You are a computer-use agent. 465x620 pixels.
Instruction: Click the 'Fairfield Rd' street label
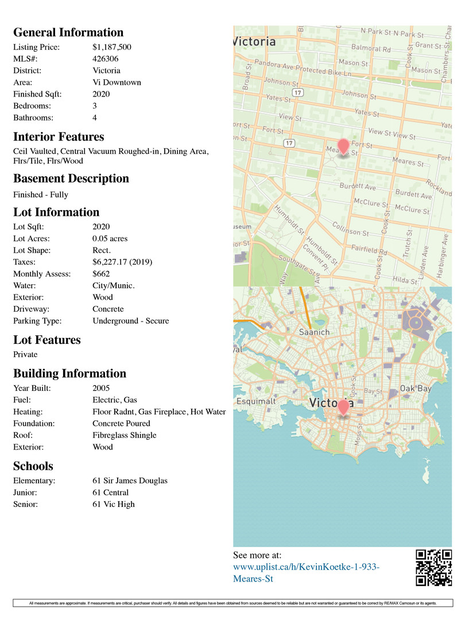pos(369,250)
